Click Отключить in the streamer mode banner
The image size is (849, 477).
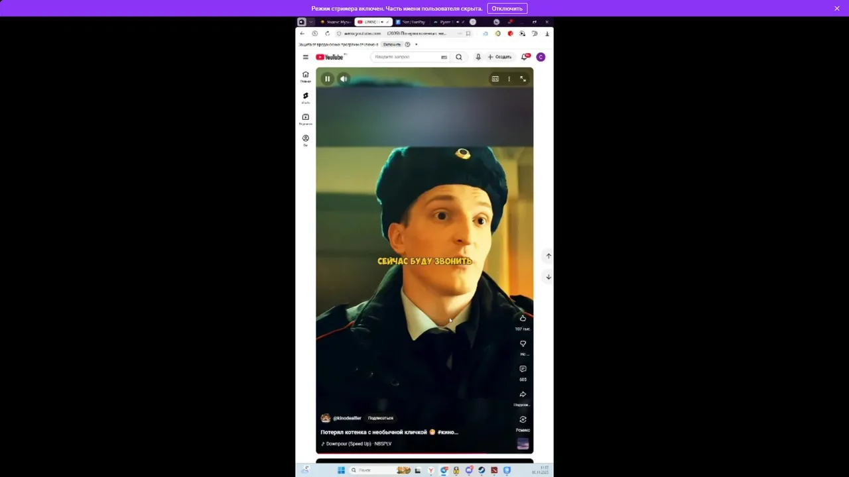(x=507, y=9)
